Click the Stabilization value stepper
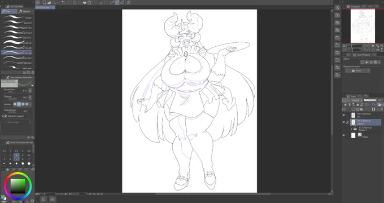The width and height of the screenshot is (384, 203). tap(27, 111)
